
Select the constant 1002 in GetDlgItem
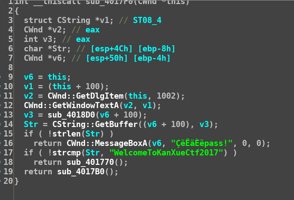pos(166,96)
